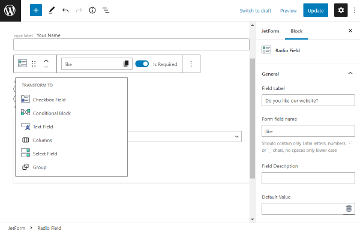Click the Select Field icon
Viewport: 360px width, 231px height.
(25, 153)
